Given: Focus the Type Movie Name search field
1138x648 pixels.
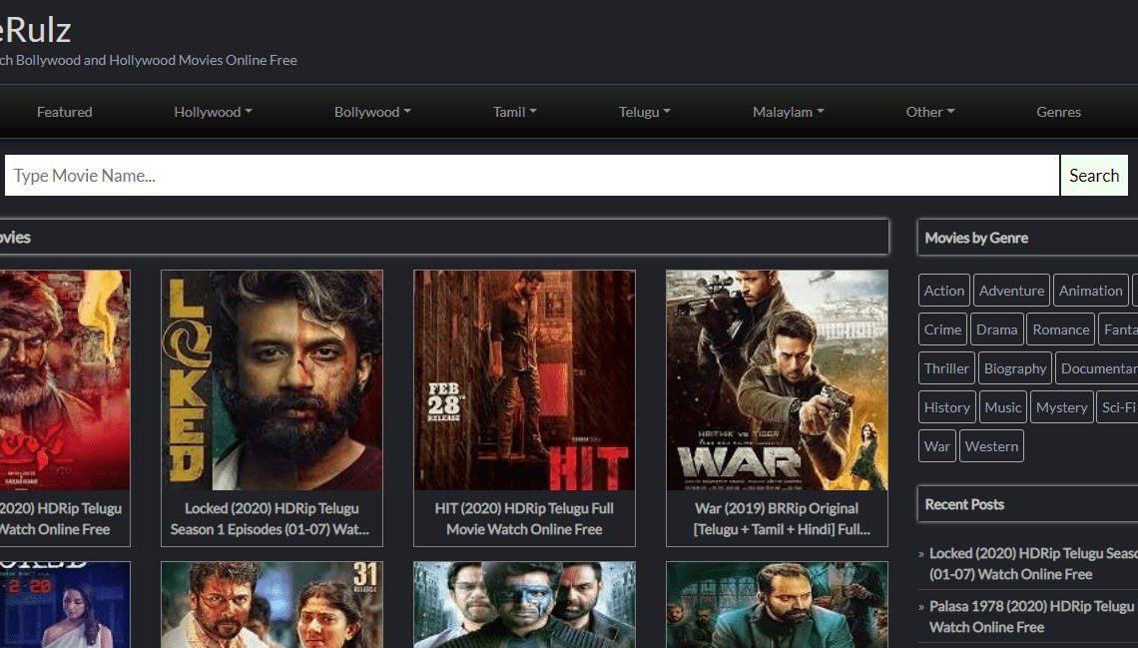Looking at the screenshot, I should click(x=531, y=176).
